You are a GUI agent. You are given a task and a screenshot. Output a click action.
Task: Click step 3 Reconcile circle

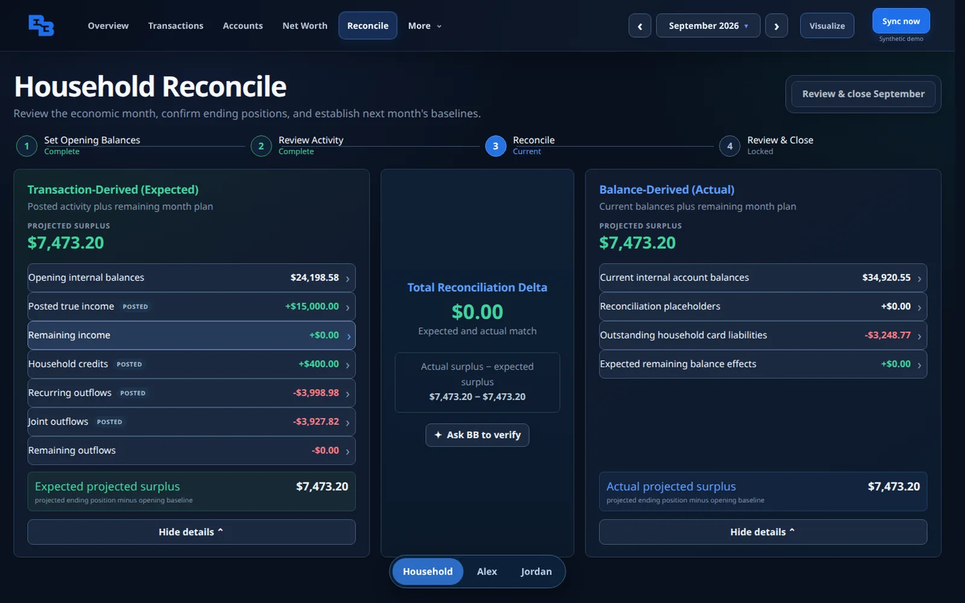pyautogui.click(x=496, y=146)
